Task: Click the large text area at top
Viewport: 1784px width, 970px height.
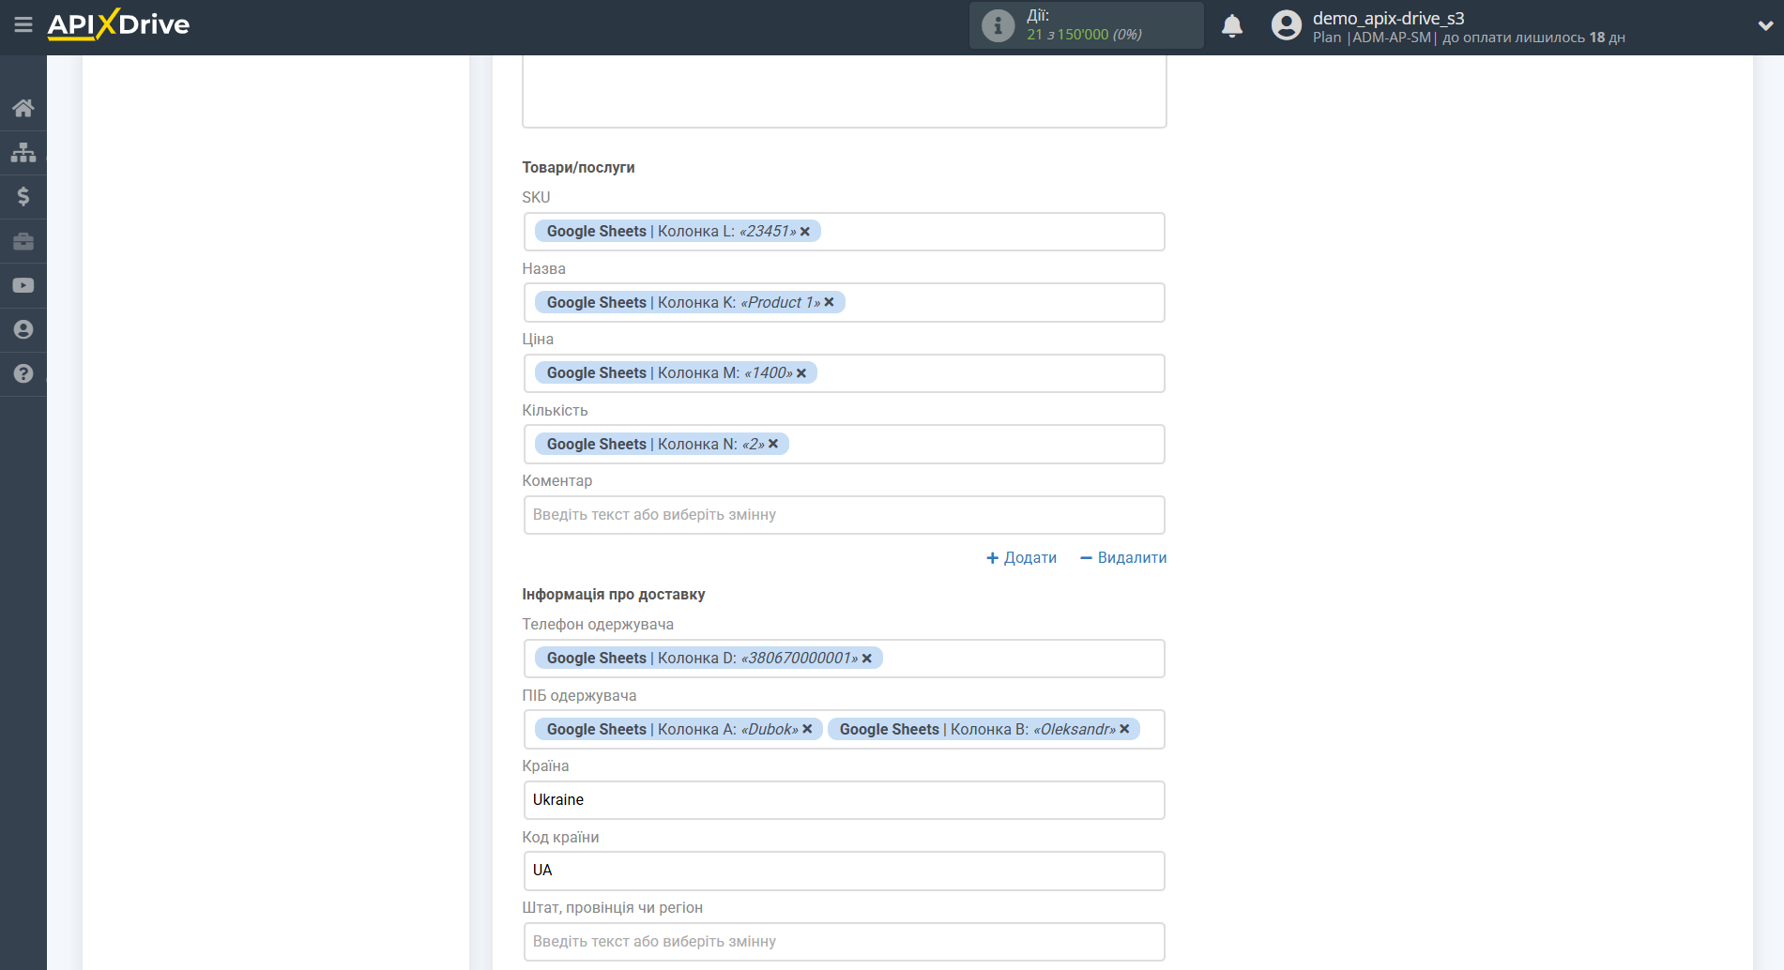Action: [x=844, y=91]
